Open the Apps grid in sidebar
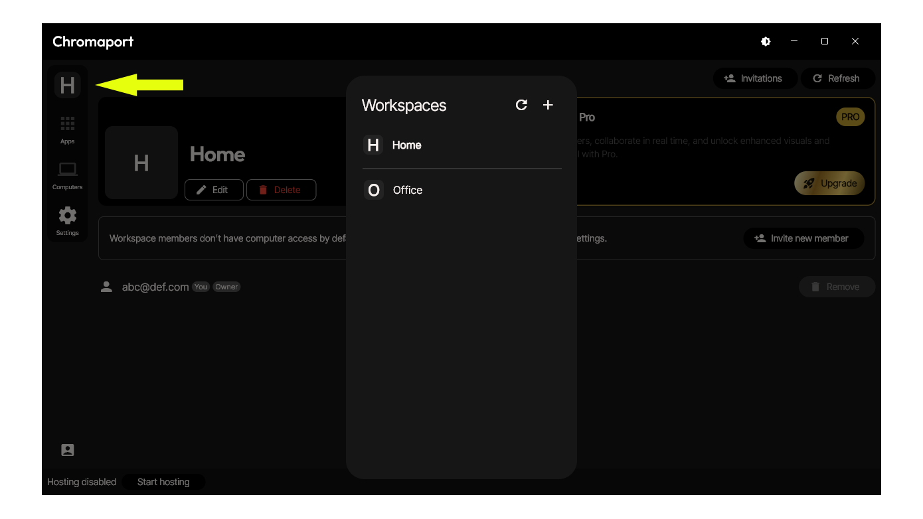The height and width of the screenshot is (519, 923). [x=67, y=129]
